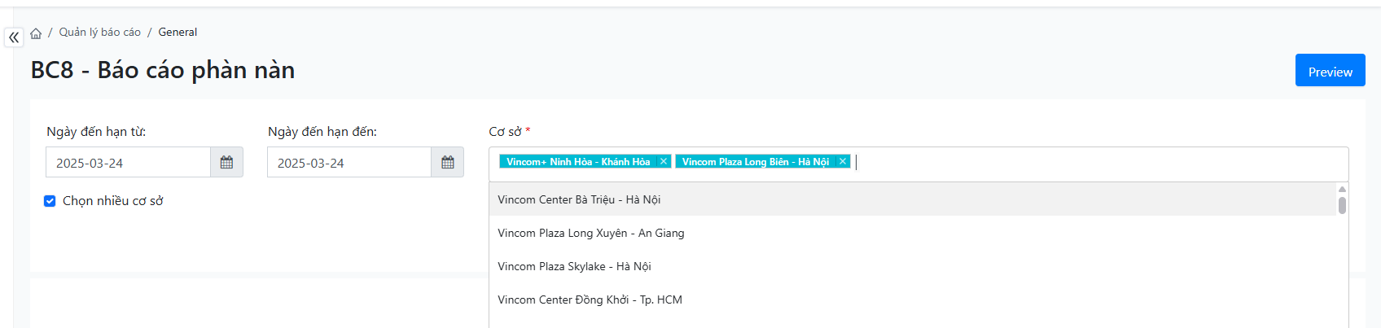Uncheck 'Chọn nhiều cơ sở' checkbox
The height and width of the screenshot is (328, 1381).
pos(50,201)
